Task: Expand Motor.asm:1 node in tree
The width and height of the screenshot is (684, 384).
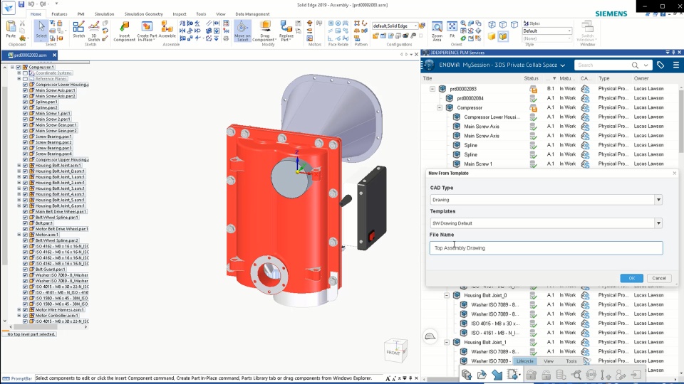Action: [x=19, y=235]
